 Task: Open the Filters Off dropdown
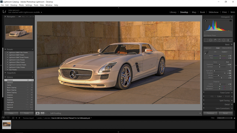click(x=225, y=118)
